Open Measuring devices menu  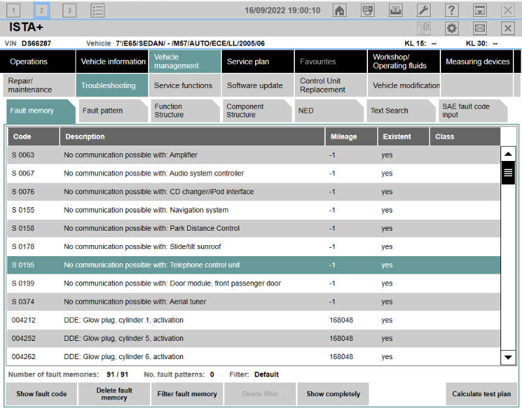(477, 61)
